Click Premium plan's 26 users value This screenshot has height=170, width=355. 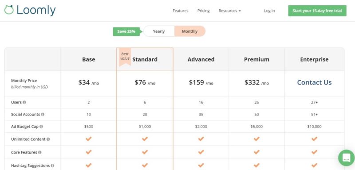point(256,102)
